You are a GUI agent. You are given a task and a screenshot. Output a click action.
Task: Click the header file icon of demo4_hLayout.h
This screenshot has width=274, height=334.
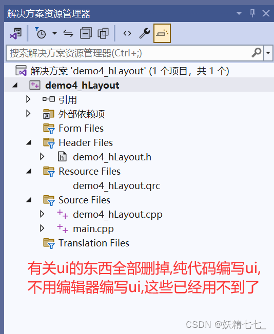pos(62,157)
